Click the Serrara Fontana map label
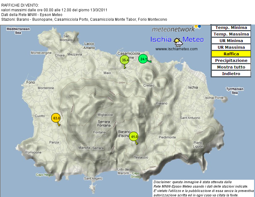This screenshot has height=197, width=255. click(x=104, y=123)
